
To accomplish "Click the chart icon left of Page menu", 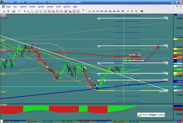I will 3,6.
